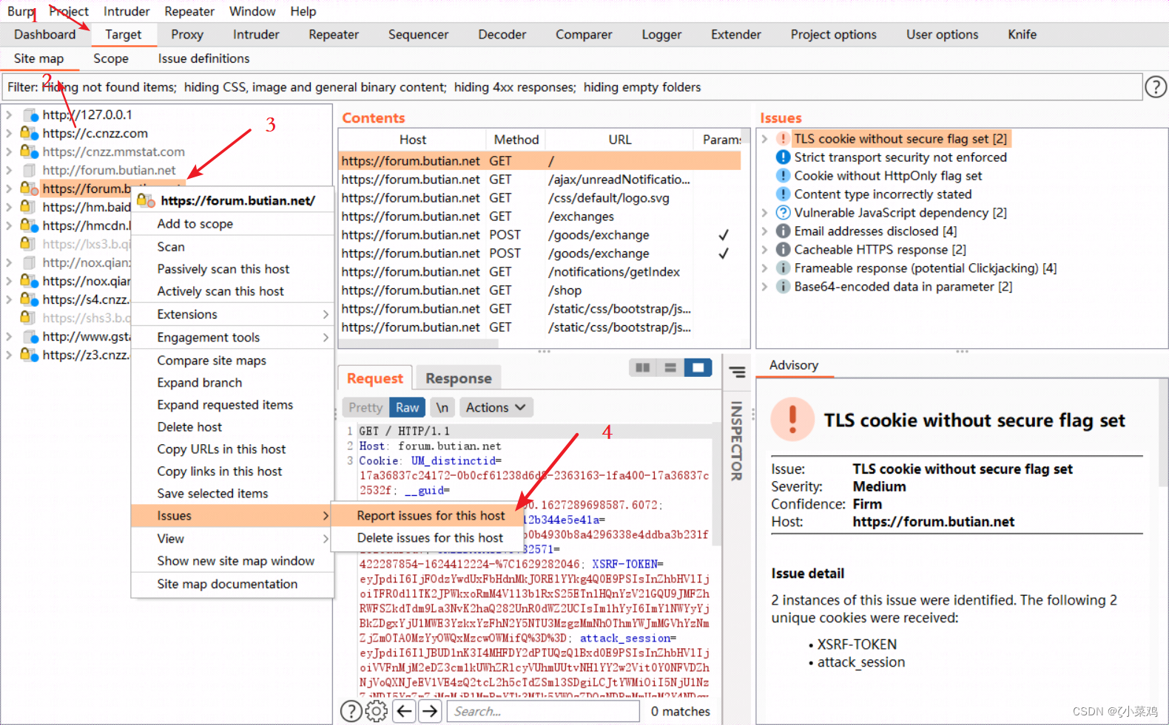Image resolution: width=1169 pixels, height=725 pixels.
Task: Choose Add to scope from context menu
Action: point(232,224)
